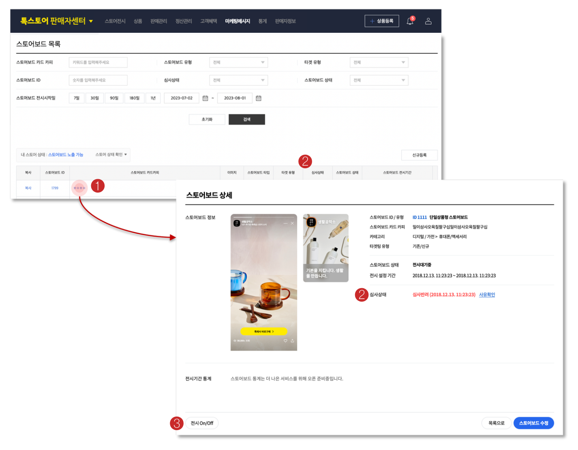Toggle the 전시 On/Off button
The image size is (578, 450).
[202, 423]
